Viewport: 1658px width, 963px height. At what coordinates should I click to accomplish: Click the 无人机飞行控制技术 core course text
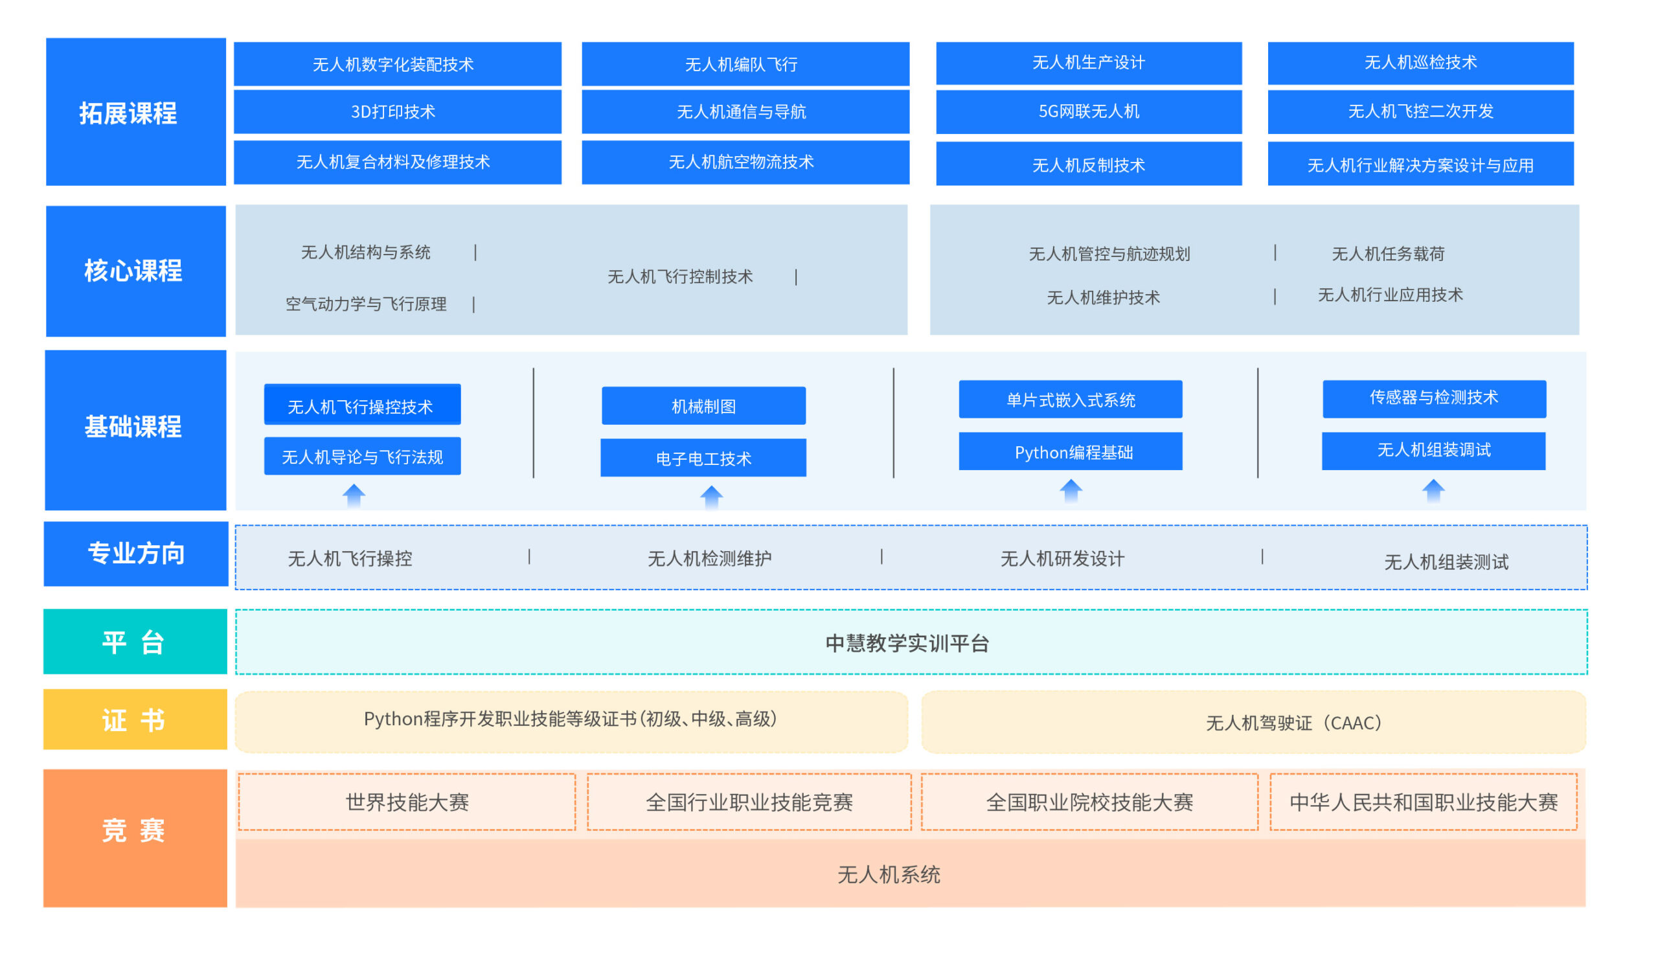coord(679,277)
